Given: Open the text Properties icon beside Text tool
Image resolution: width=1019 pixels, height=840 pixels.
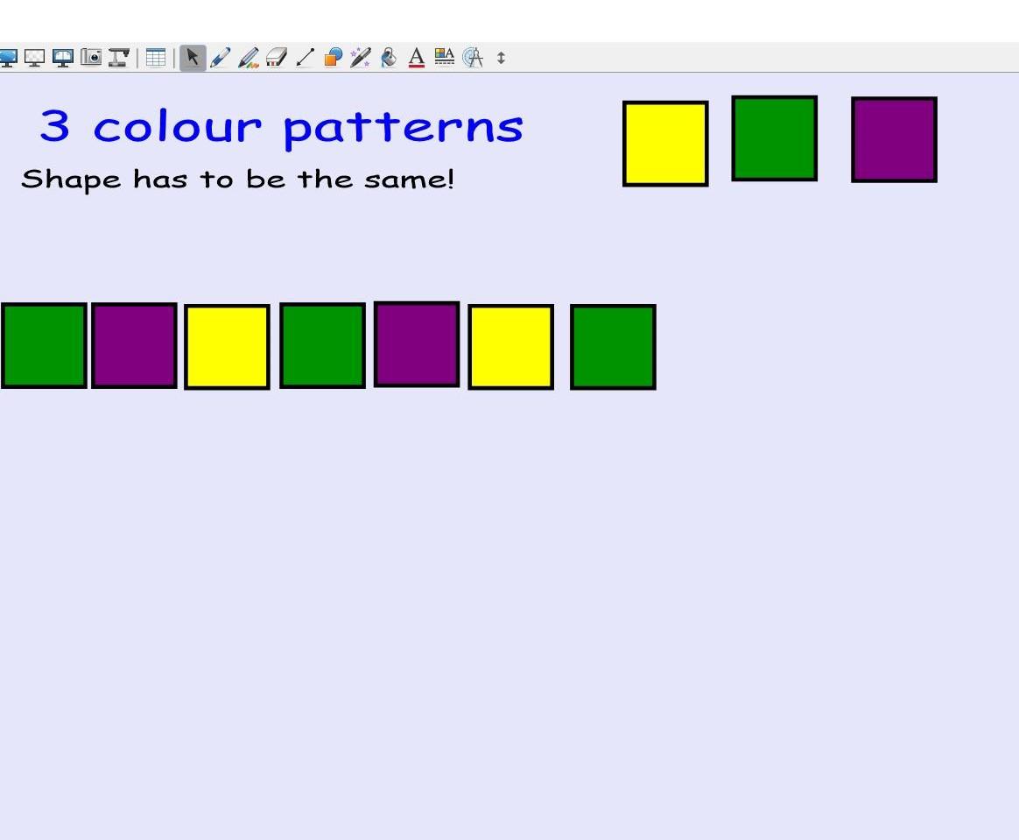Looking at the screenshot, I should click(x=445, y=58).
